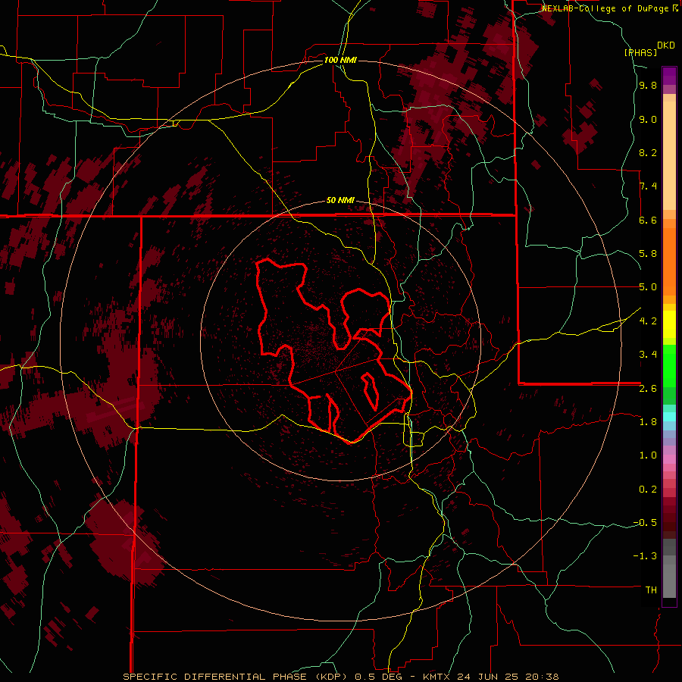Click the -1.3 legend value

[x=645, y=556]
